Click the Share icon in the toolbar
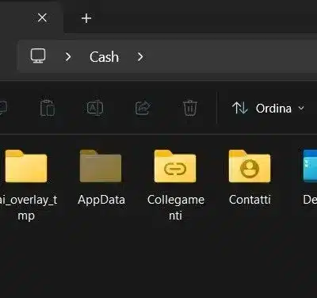This screenshot has height=298, width=317. click(143, 108)
